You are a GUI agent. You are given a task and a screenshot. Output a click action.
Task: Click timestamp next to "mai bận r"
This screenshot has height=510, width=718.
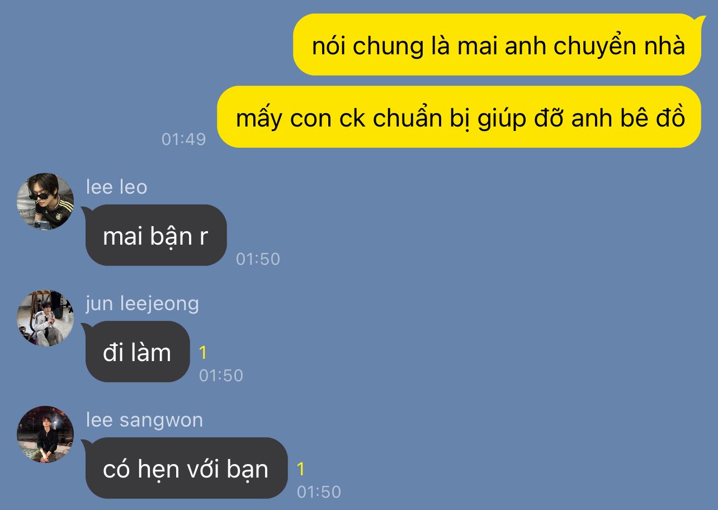point(258,259)
